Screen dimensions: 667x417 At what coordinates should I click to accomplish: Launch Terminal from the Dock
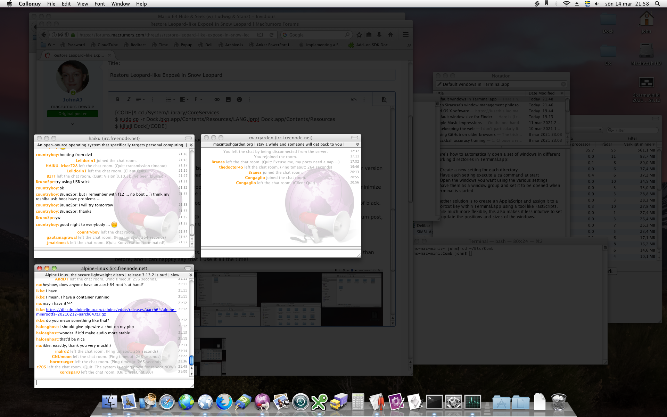(x=434, y=402)
